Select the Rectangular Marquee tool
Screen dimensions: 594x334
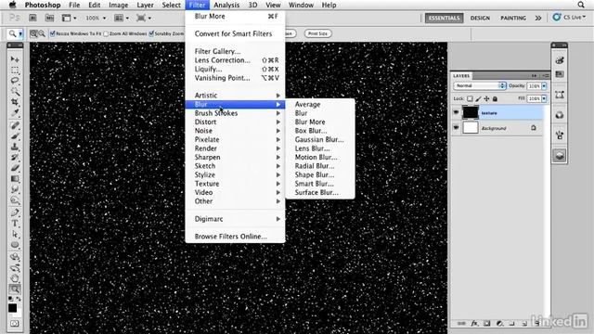click(x=15, y=71)
